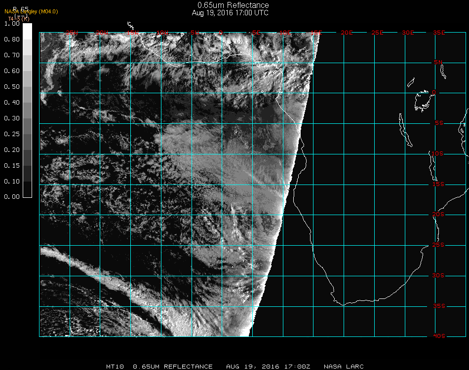Click colorbar value "0.60"
469x370 pixels.
pos(12,71)
